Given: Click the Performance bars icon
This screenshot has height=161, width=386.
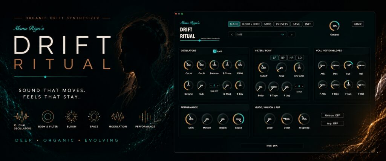Looking at the screenshot, I should (x=145, y=117).
